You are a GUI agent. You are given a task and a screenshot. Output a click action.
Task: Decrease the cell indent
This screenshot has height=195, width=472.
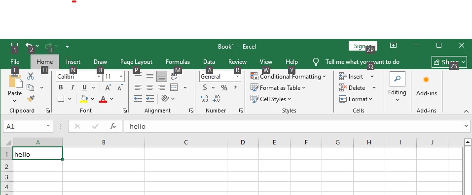(x=138, y=98)
